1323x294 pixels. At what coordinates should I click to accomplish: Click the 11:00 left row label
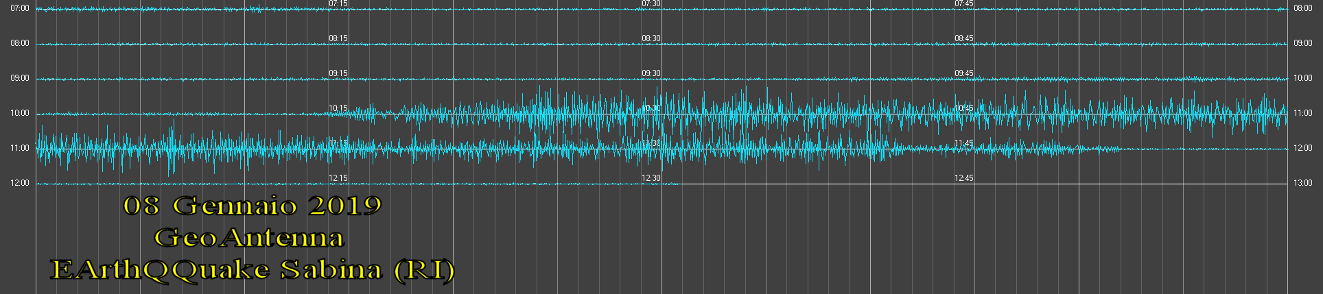pos(20,148)
